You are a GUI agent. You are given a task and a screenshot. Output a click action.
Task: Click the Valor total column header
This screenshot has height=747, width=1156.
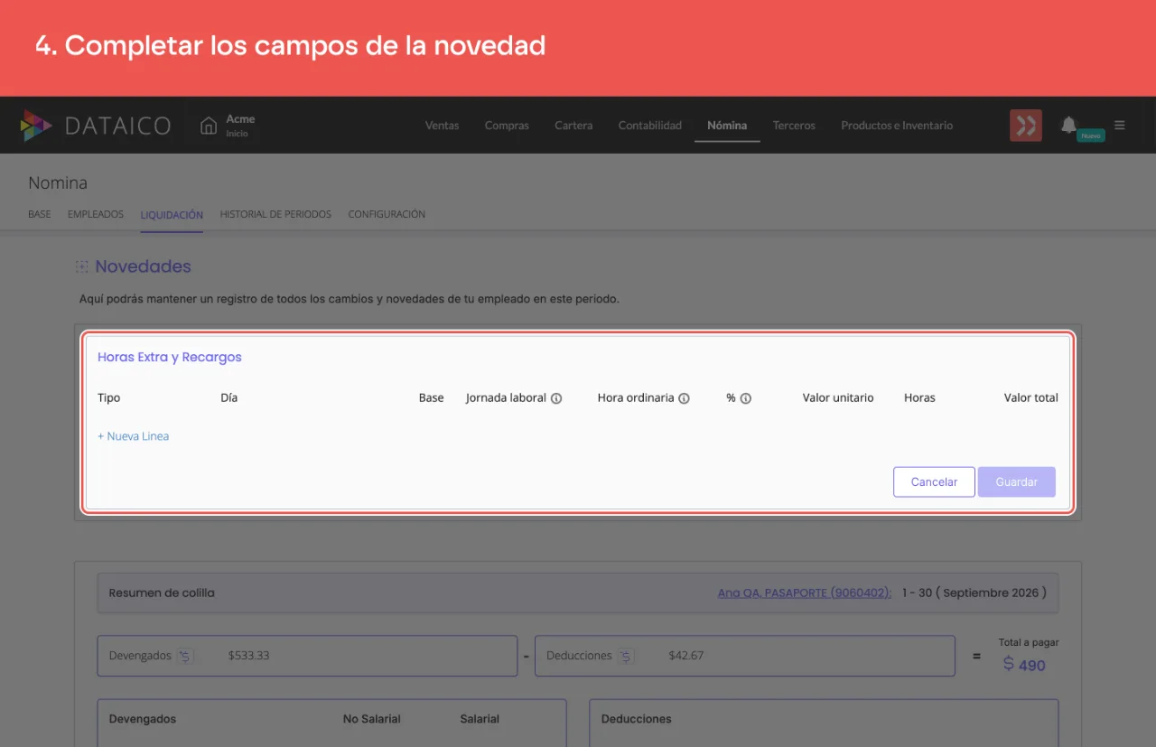[x=1030, y=398]
